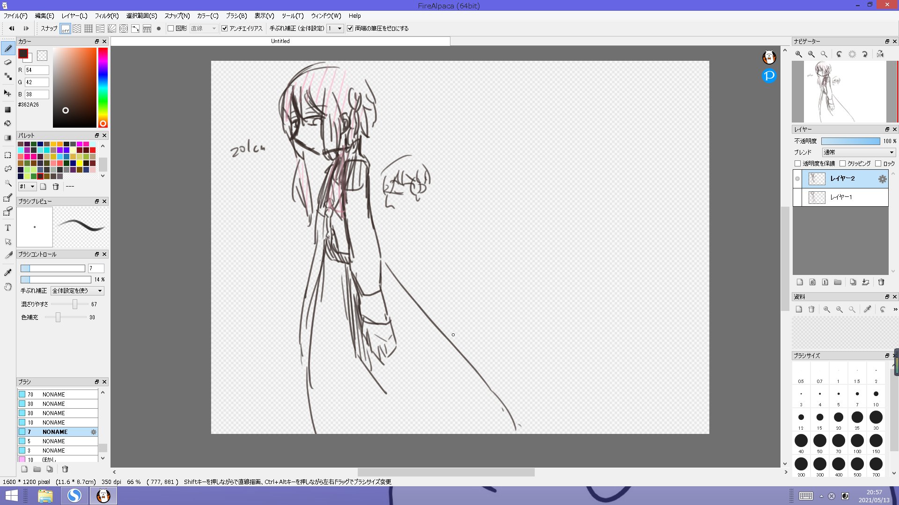Open the Help menu
This screenshot has height=505, width=899.
[x=354, y=16]
